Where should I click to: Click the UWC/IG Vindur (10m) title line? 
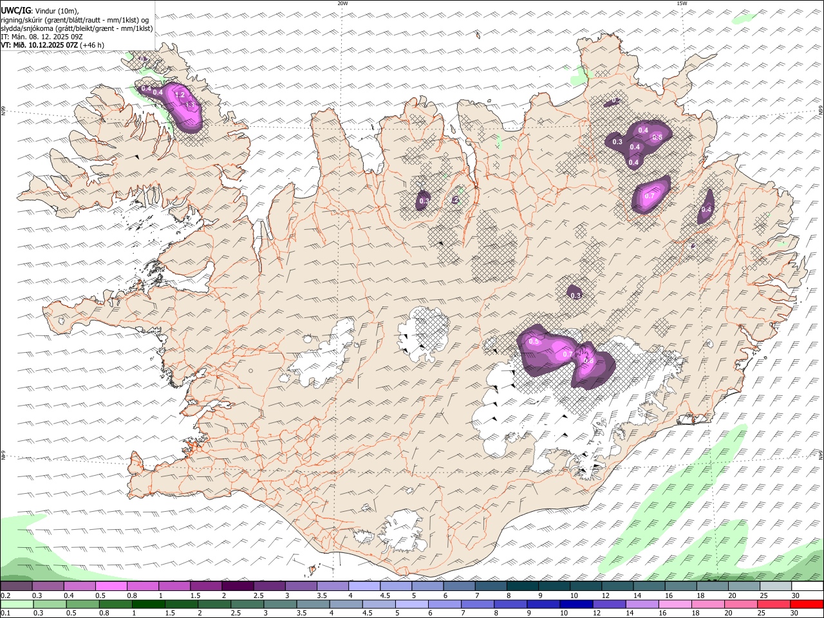point(40,11)
